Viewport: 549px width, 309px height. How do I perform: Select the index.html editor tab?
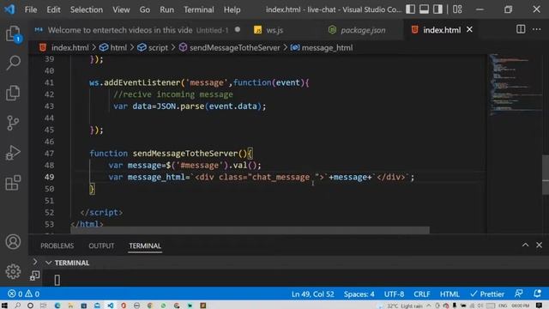pos(442,30)
